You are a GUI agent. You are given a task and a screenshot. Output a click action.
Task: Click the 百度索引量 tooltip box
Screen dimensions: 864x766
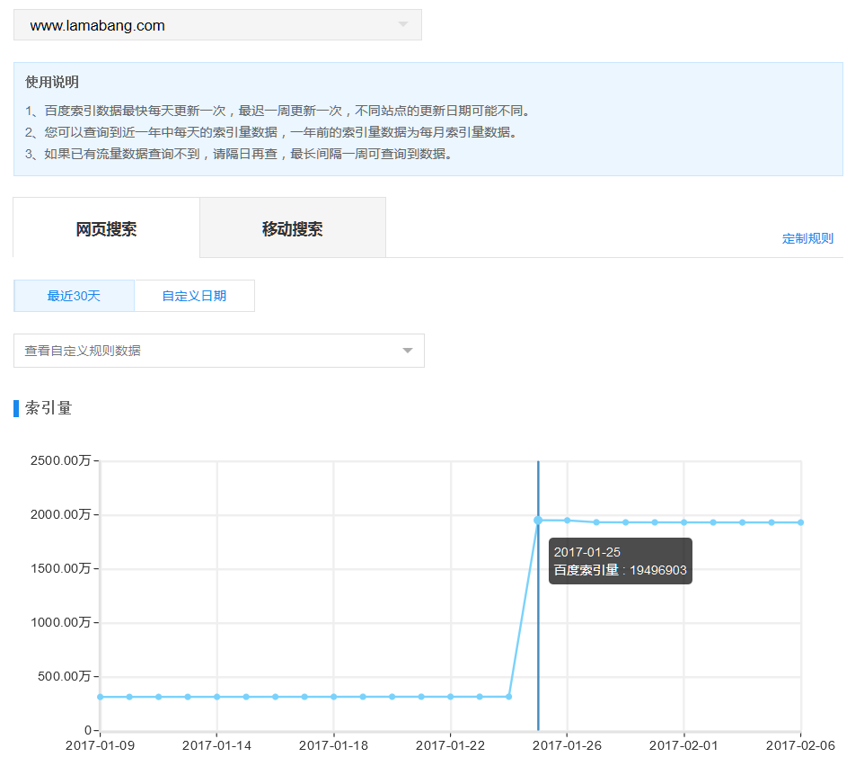(620, 561)
